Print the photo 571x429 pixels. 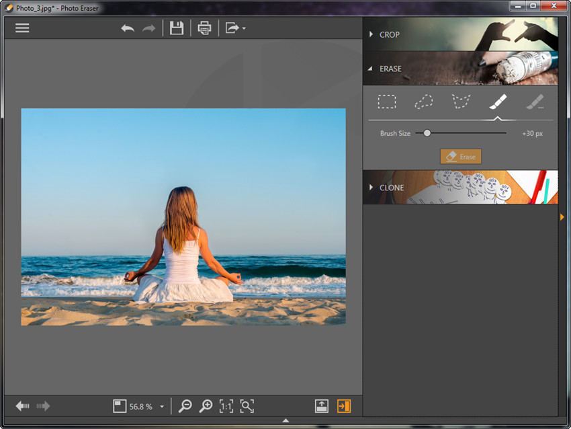coord(204,28)
